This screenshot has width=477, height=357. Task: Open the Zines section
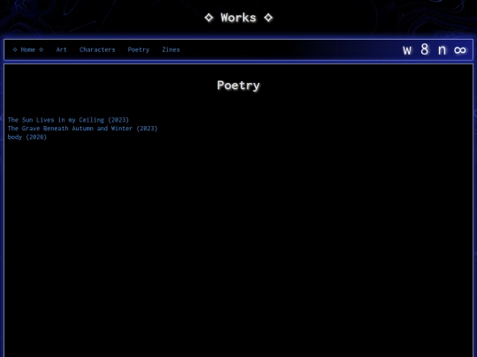[171, 49]
